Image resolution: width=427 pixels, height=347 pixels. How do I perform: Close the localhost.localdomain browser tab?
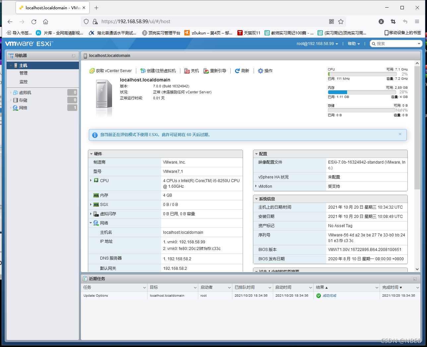coord(84,8)
